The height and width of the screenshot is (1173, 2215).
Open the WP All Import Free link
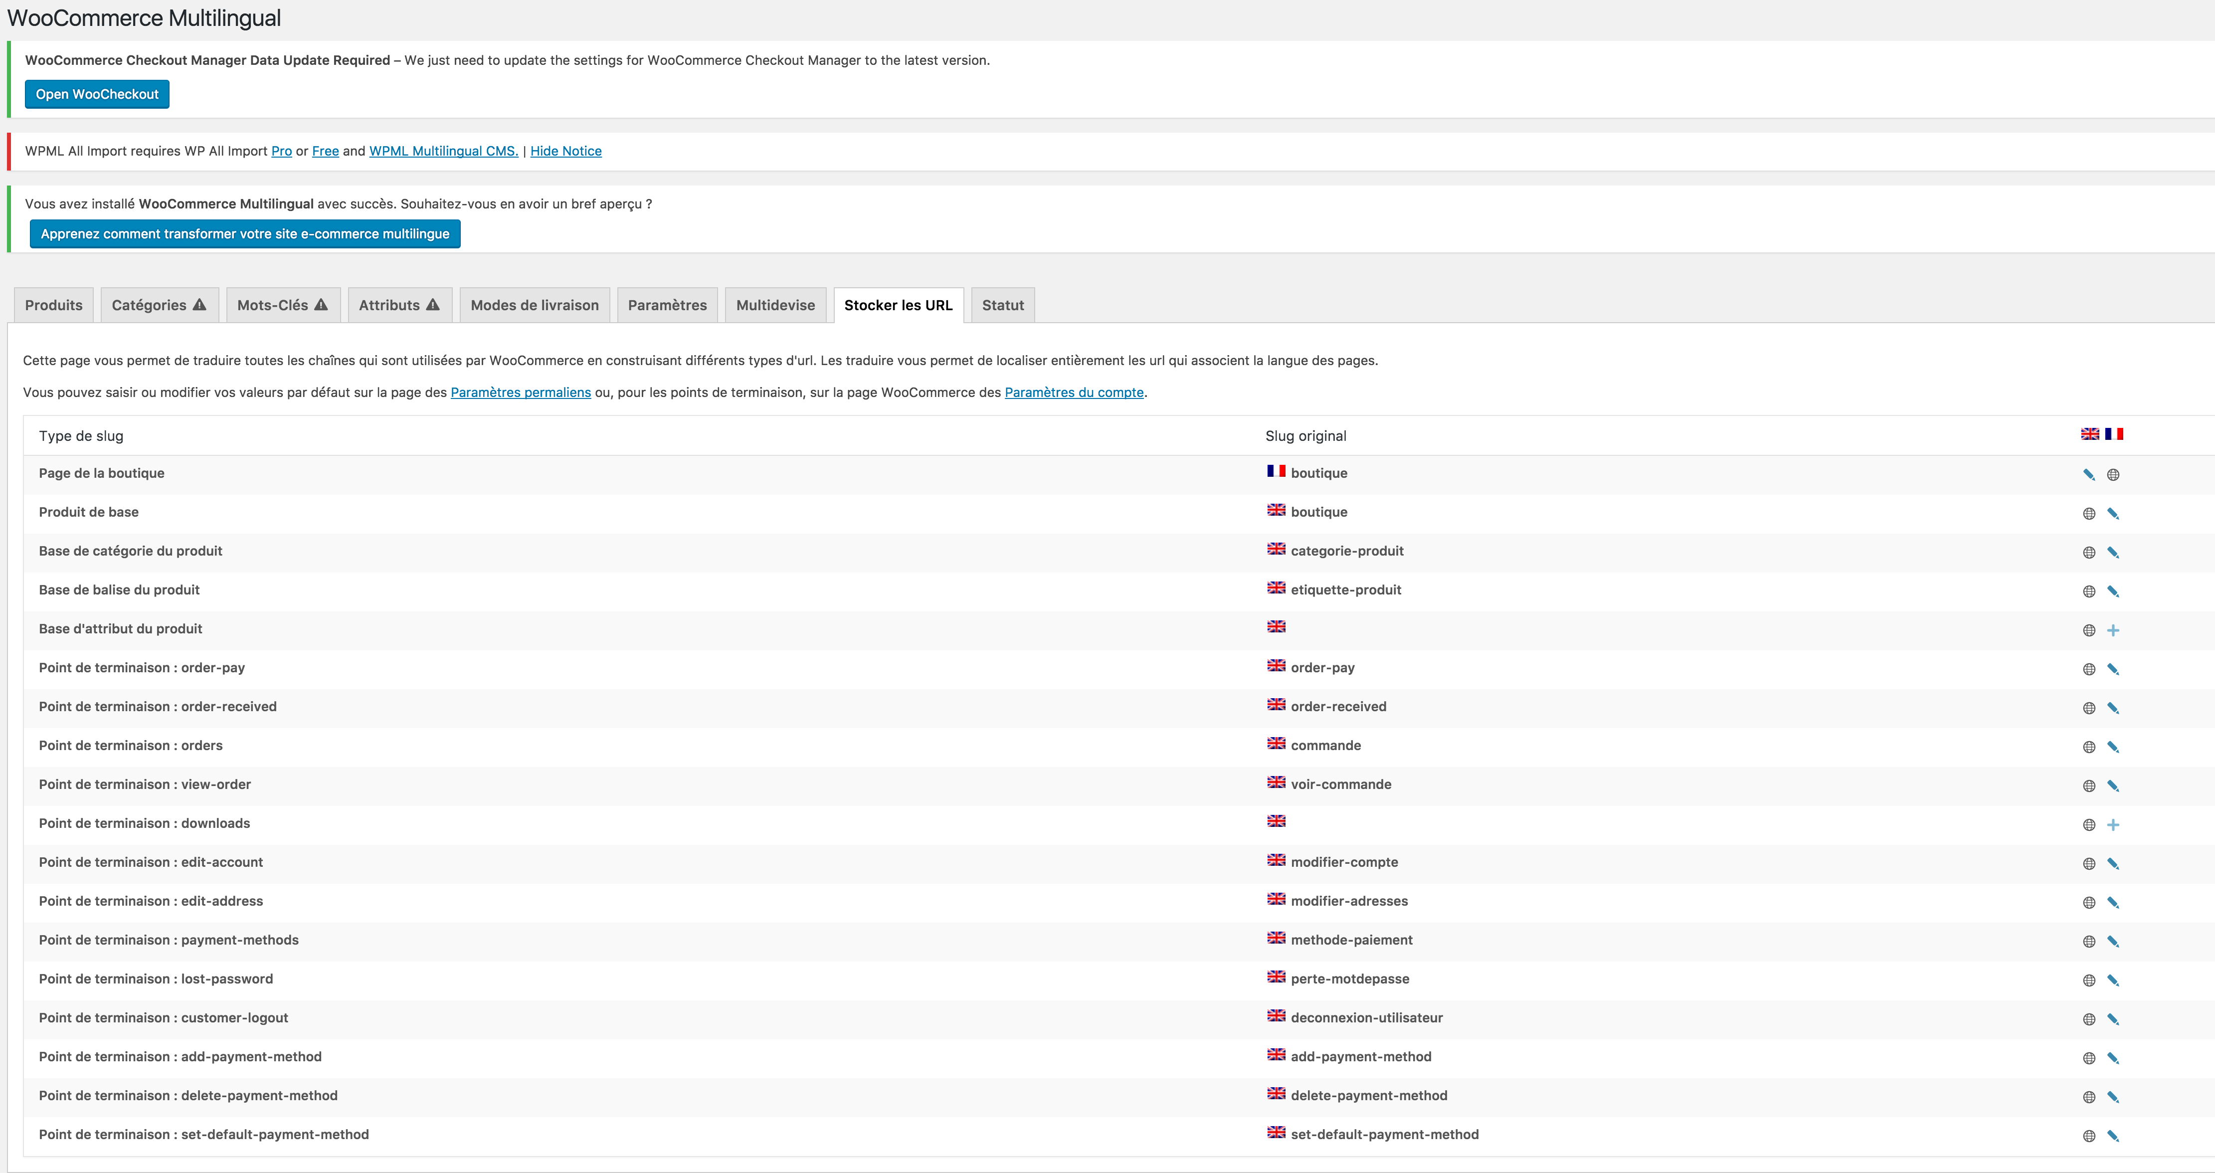click(x=325, y=151)
